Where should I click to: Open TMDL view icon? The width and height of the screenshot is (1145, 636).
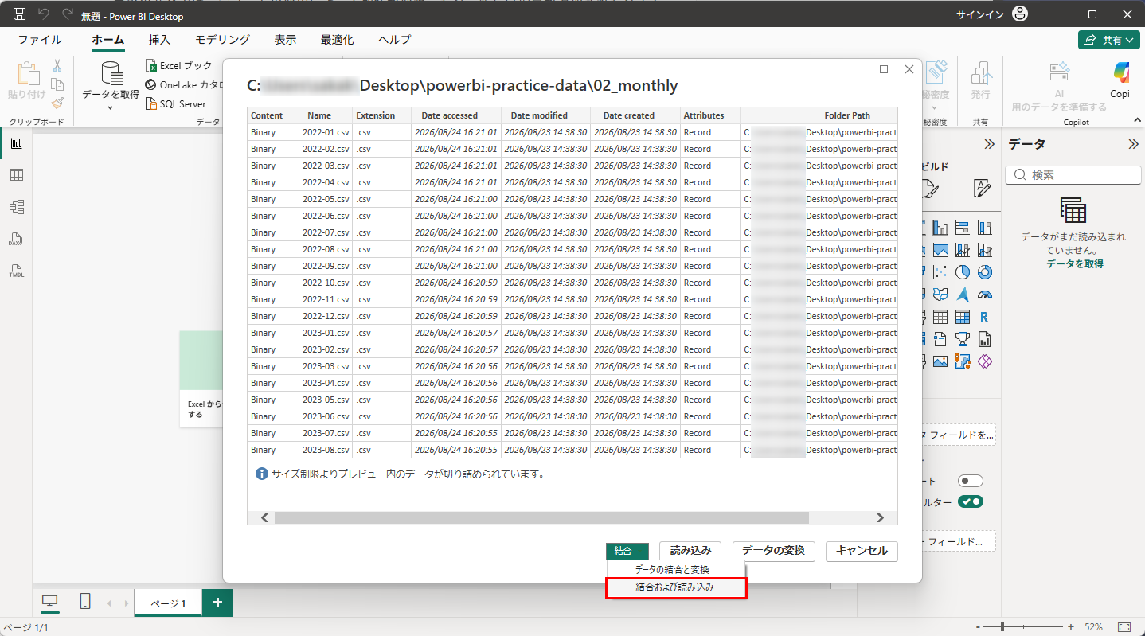click(16, 270)
